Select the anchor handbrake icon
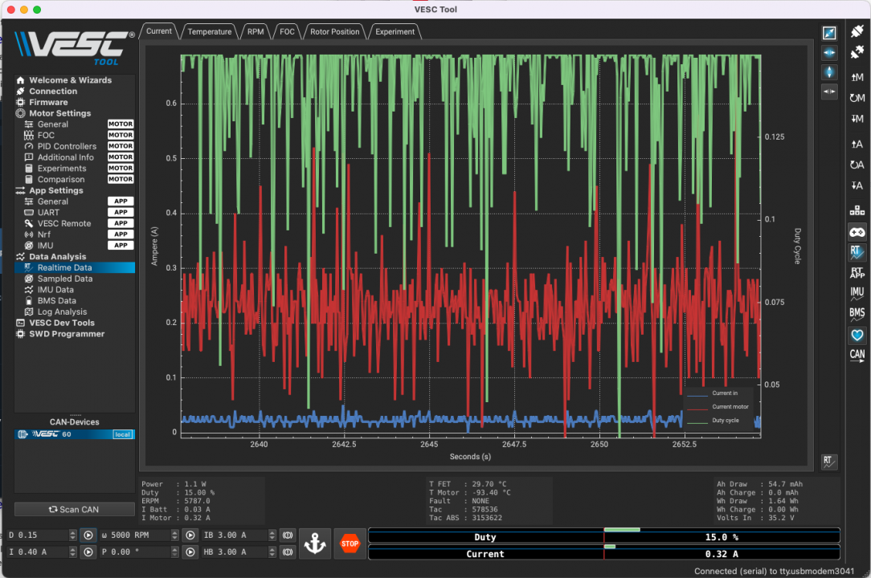 tap(314, 543)
